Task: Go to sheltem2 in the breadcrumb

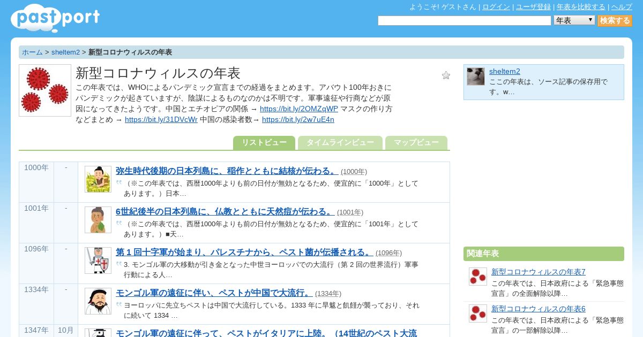Action: 65,52
